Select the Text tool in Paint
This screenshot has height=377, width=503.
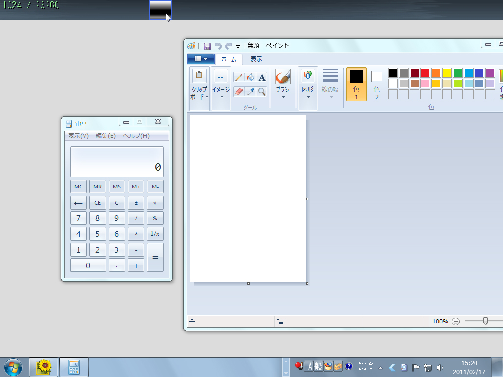(x=262, y=77)
